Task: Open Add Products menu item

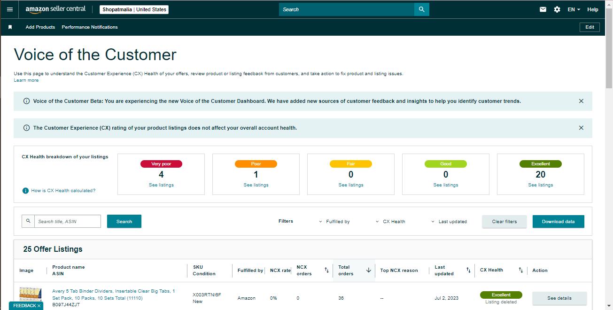Action: pos(40,27)
